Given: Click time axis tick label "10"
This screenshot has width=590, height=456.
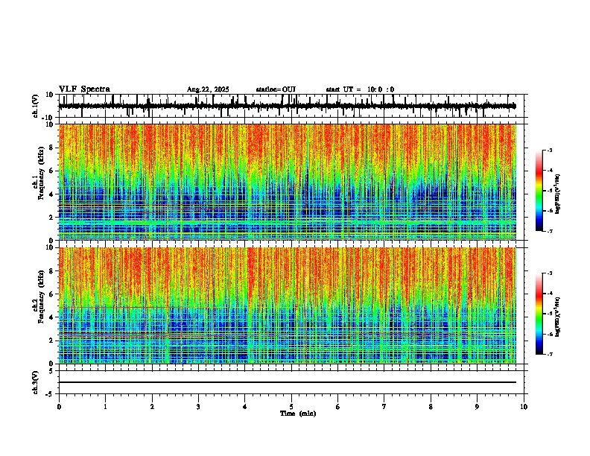Looking at the screenshot, I should pyautogui.click(x=524, y=407).
